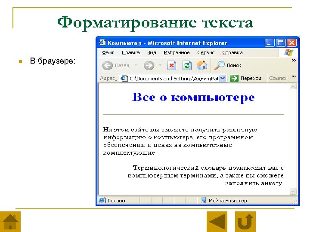Click the Ссылки links label

[x=278, y=78]
